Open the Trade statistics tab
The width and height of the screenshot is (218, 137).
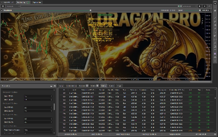(71, 86)
